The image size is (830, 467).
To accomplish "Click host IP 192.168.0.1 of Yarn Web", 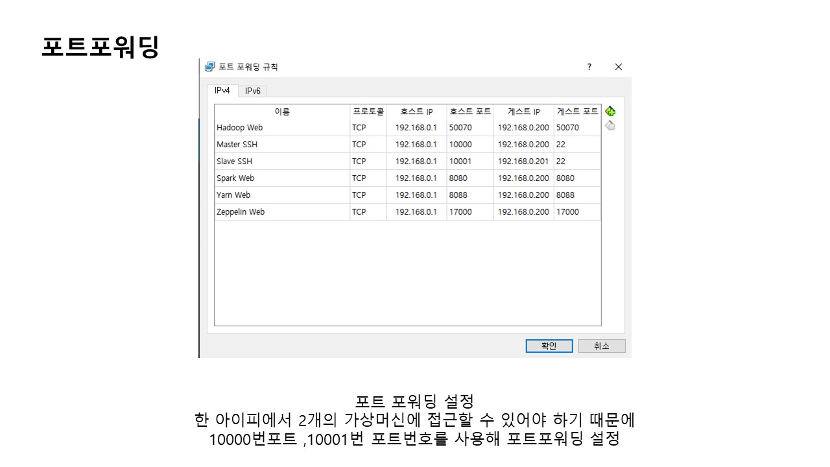I will point(416,195).
